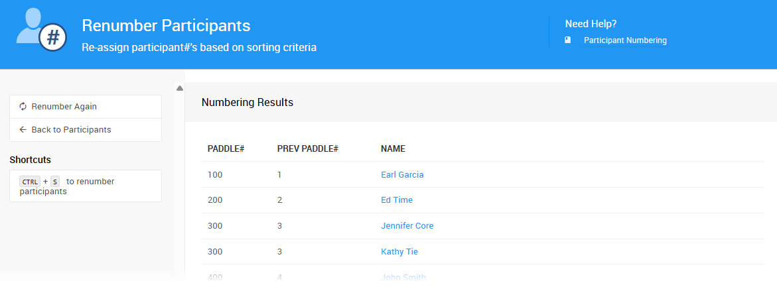Open participant Earl Garcia

coord(402,175)
